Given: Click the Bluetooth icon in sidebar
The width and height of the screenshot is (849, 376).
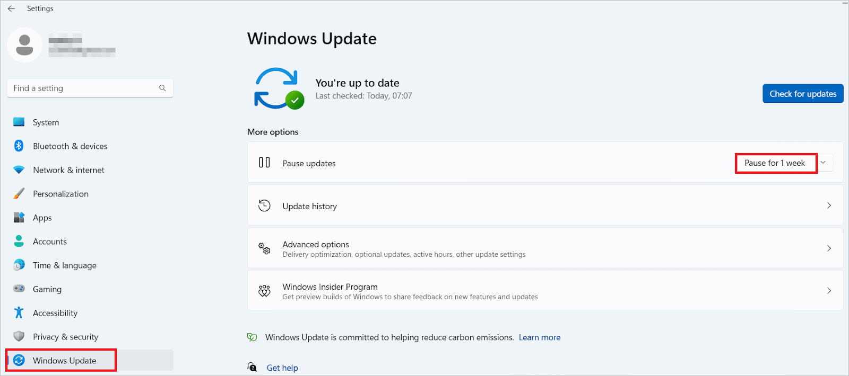Looking at the screenshot, I should tap(19, 146).
